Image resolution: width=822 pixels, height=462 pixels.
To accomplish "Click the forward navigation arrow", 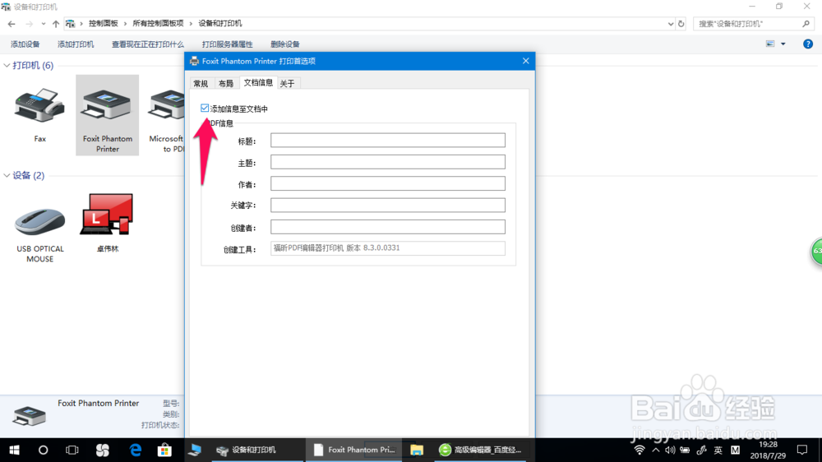I will coord(30,24).
